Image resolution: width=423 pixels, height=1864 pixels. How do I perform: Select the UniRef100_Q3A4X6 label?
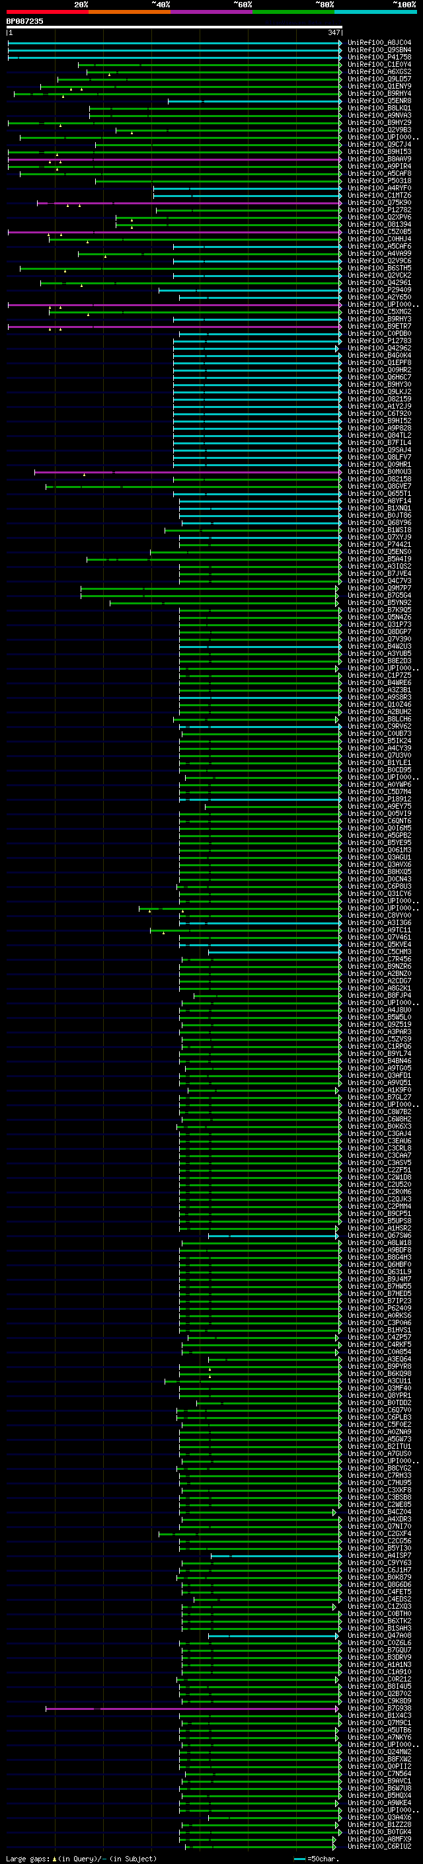coord(379,1817)
